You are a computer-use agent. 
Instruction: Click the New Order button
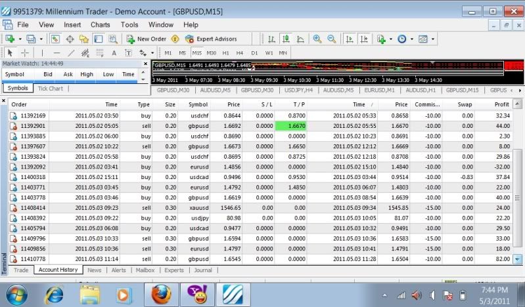[147, 39]
